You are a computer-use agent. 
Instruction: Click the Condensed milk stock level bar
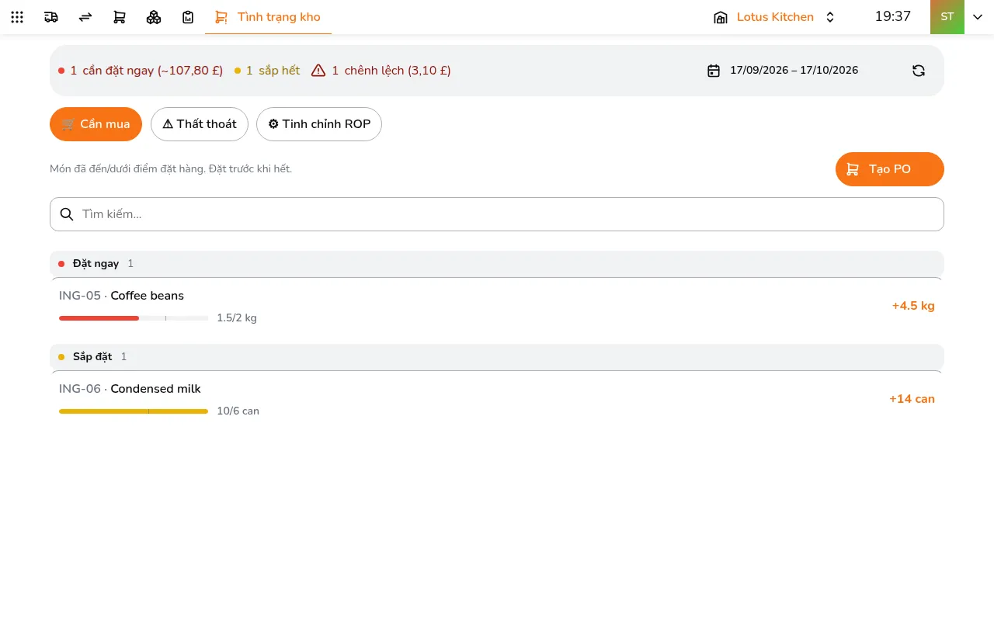pos(134,411)
